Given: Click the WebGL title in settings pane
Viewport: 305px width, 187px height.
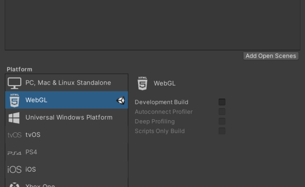Looking at the screenshot, I should coord(165,83).
